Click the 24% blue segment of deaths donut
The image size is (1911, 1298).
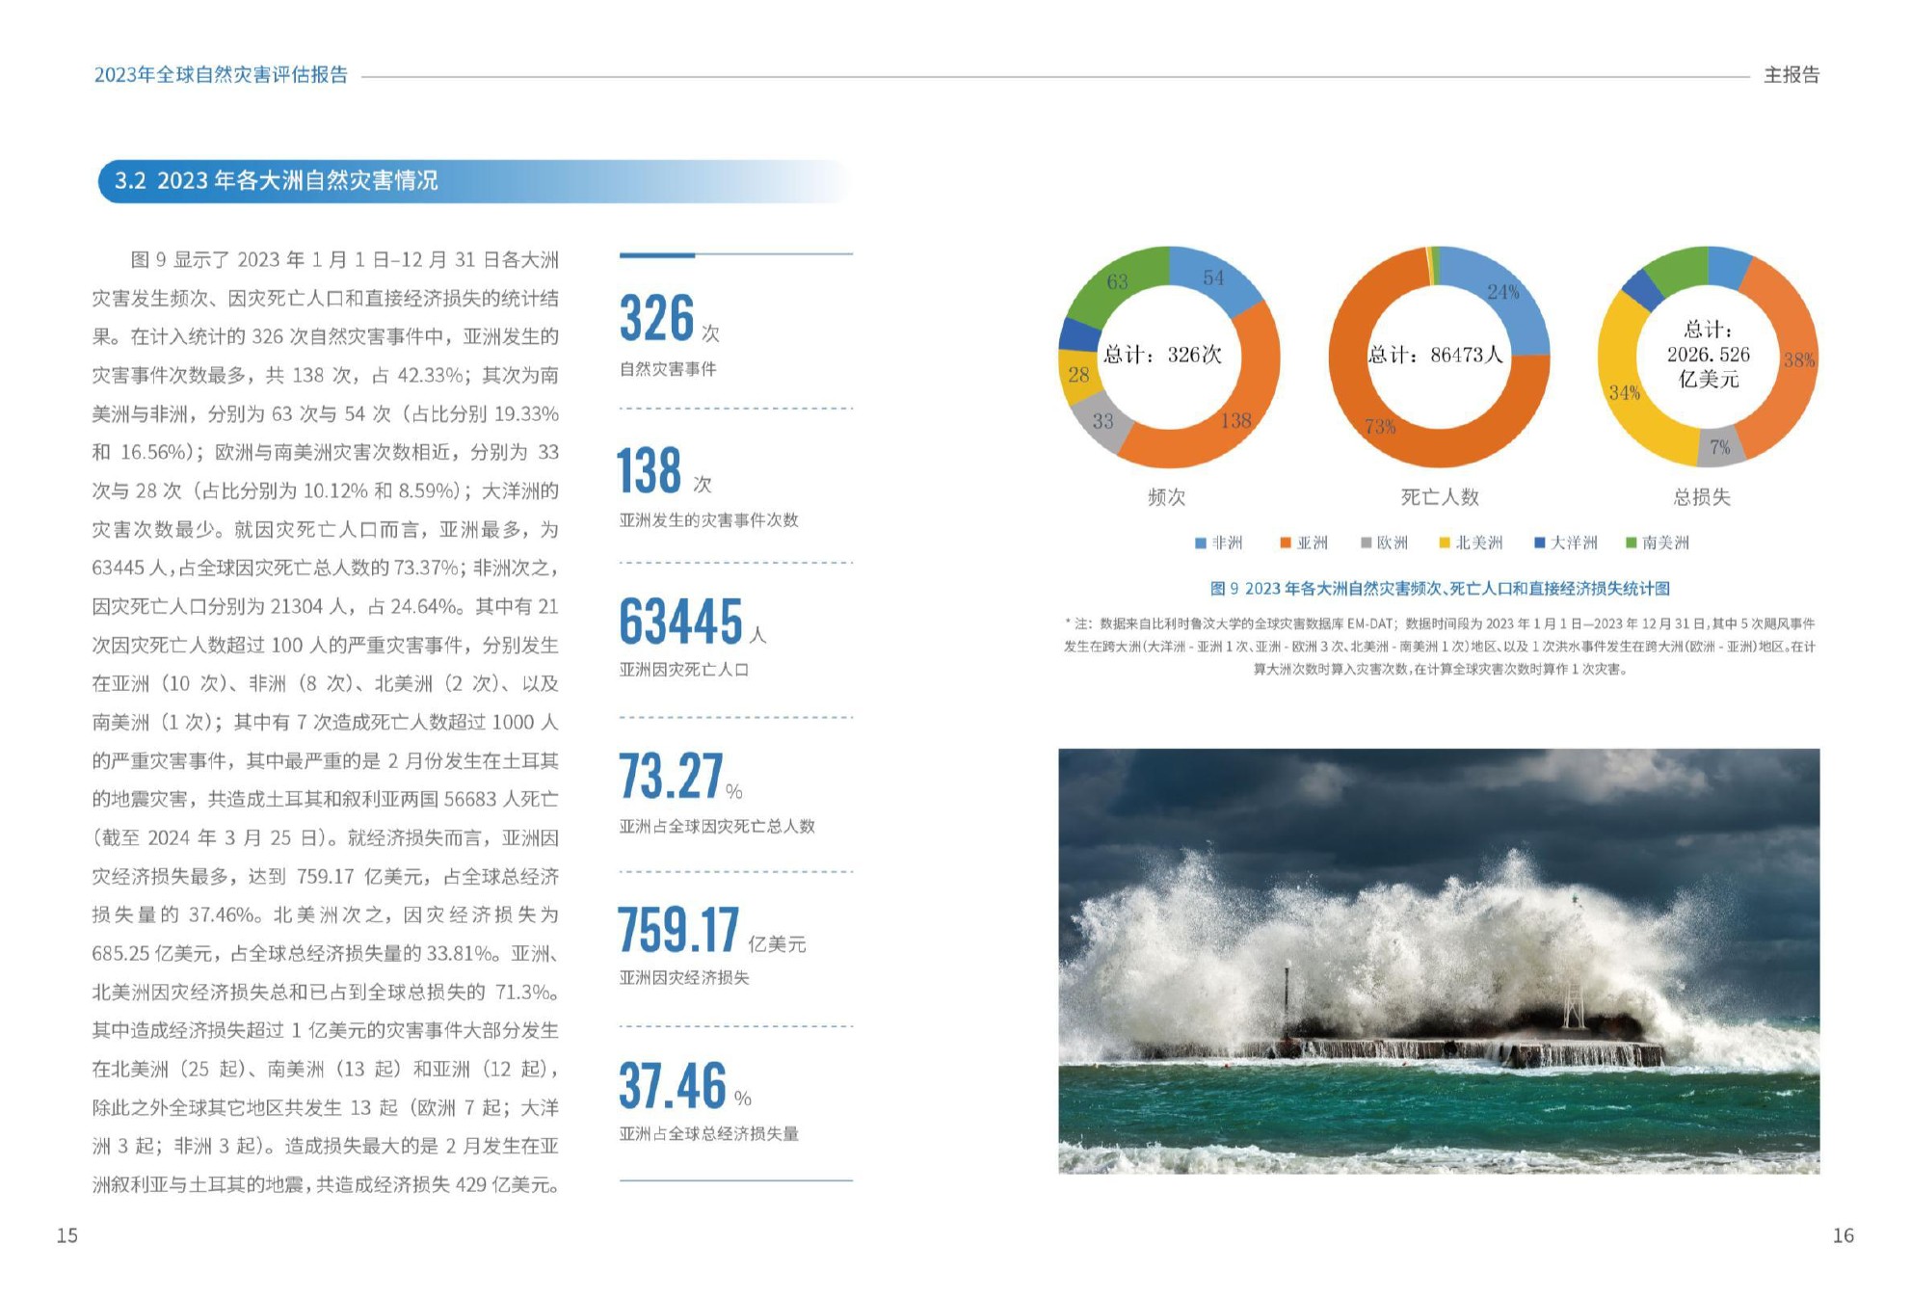tap(1502, 293)
